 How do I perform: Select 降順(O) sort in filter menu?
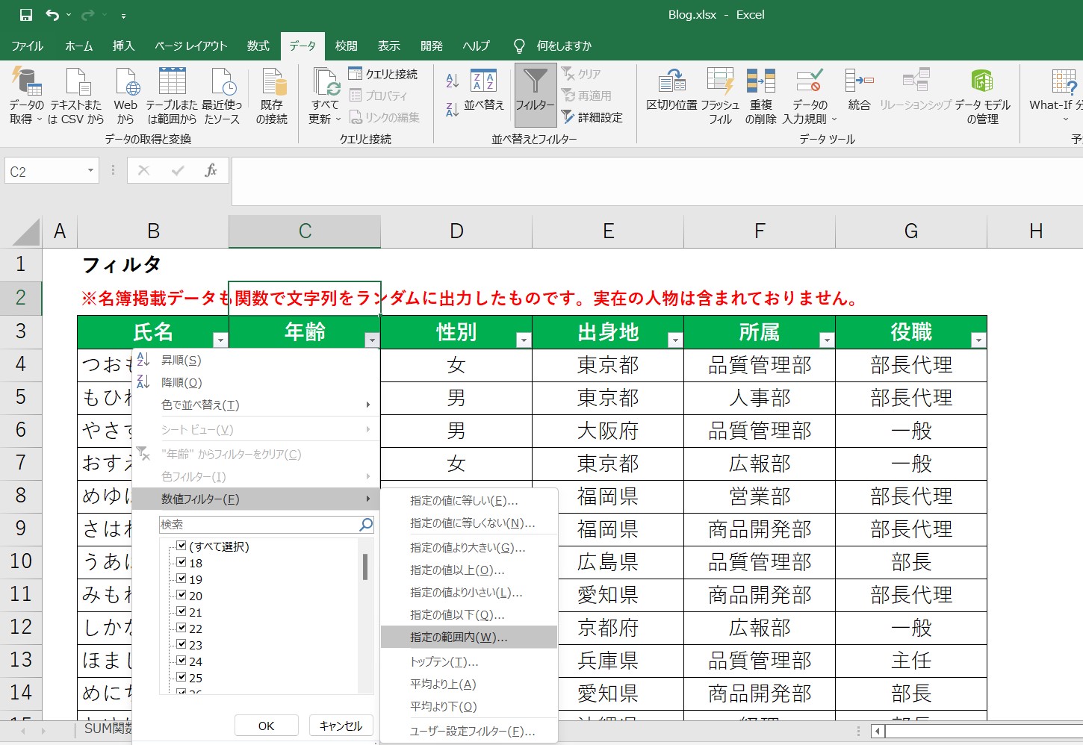pyautogui.click(x=256, y=382)
